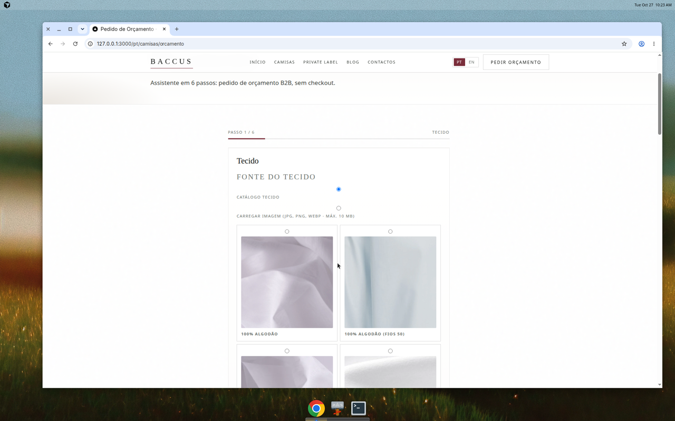Open the Camisas menu item
This screenshot has width=675, height=421.
(284, 62)
